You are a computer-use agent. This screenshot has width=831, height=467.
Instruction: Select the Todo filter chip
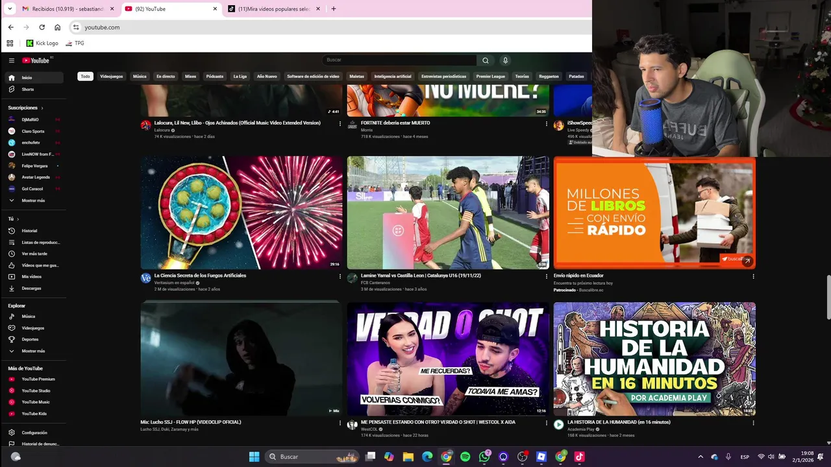coord(85,77)
